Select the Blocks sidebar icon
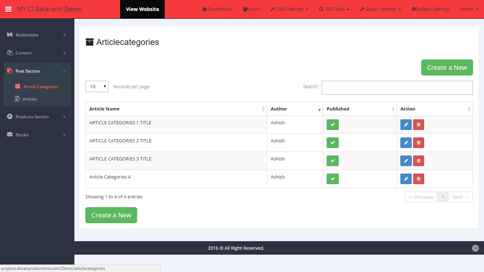Screen dimensions: 484x272 [9, 135]
